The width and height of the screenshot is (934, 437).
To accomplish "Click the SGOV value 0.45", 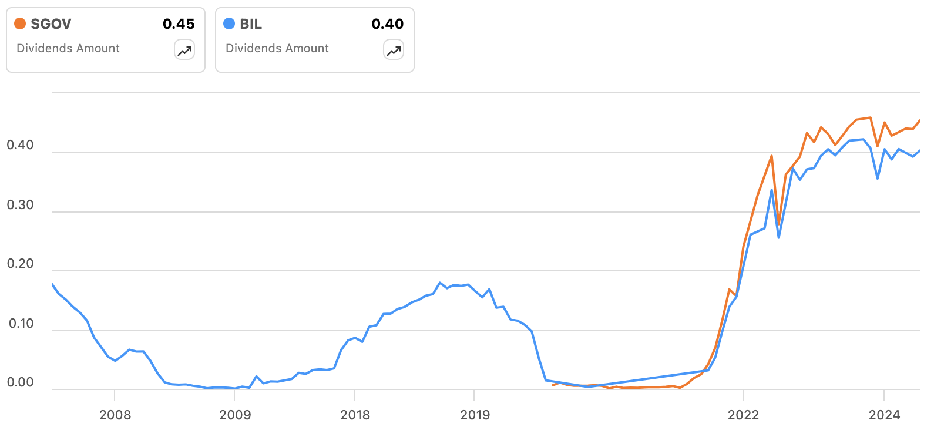I will [x=179, y=24].
